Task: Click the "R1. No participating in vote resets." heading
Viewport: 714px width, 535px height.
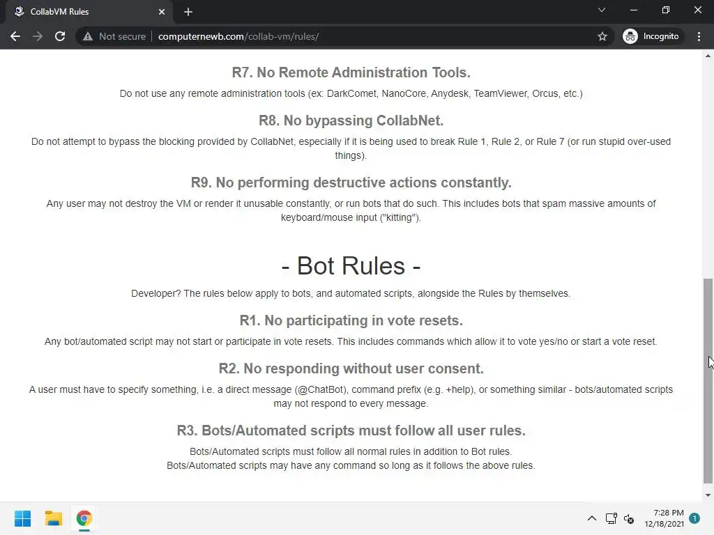Action: [351, 320]
